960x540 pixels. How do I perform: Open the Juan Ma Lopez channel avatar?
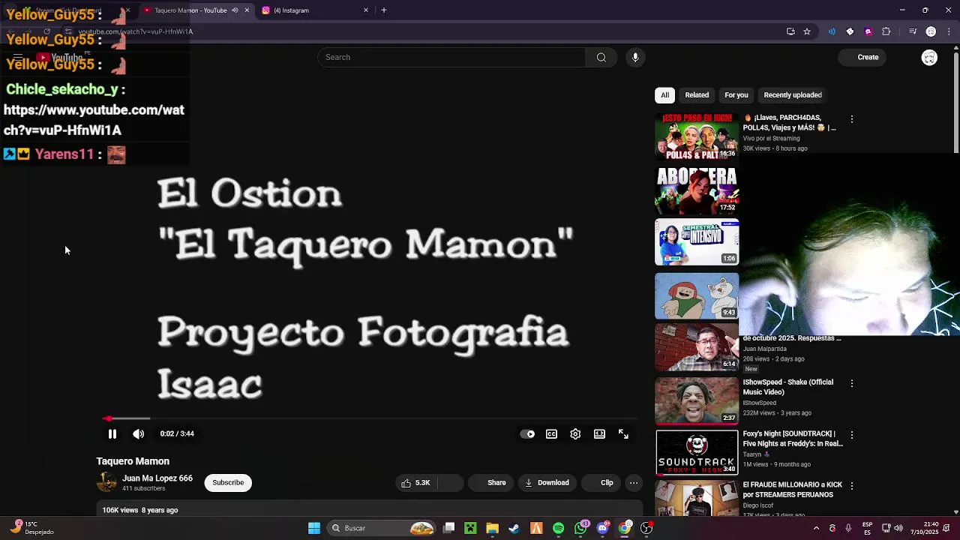pyautogui.click(x=107, y=482)
